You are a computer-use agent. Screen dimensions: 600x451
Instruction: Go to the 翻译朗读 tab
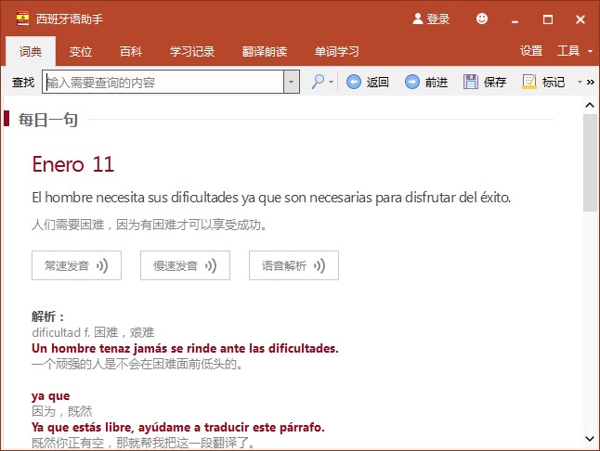pyautogui.click(x=265, y=51)
